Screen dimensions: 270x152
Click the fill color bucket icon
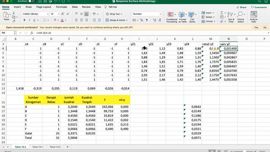click(55, 20)
